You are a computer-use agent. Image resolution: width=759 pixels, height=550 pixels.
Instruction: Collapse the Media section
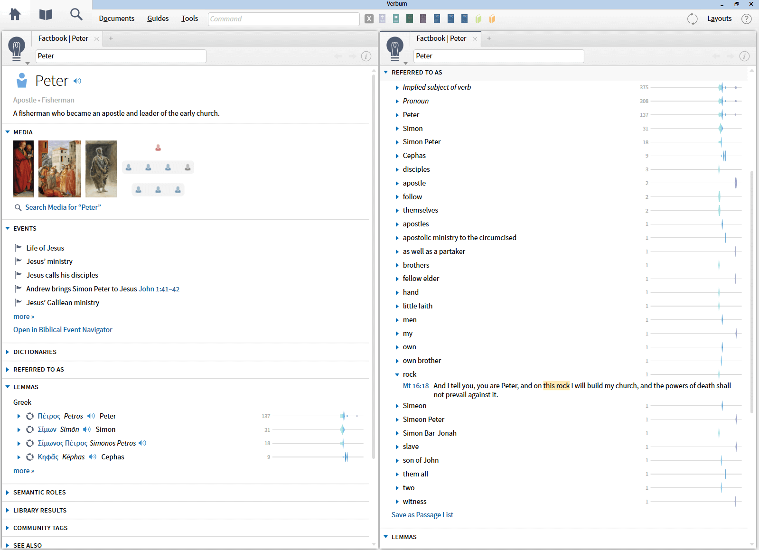[8, 132]
